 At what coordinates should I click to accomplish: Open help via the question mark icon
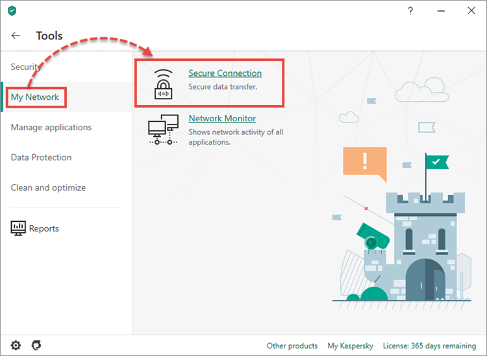coord(410,11)
